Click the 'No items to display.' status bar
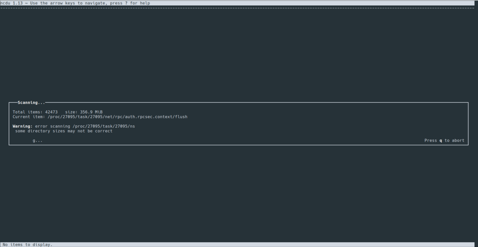478x247 pixels. [27, 244]
